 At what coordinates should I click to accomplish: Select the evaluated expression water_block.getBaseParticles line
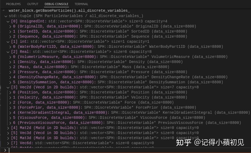[x=69, y=11]
